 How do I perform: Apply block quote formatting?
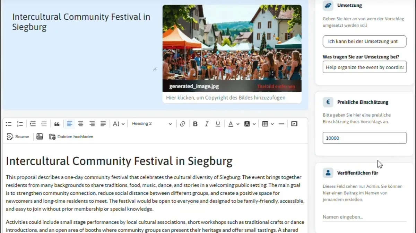[x=57, y=124]
